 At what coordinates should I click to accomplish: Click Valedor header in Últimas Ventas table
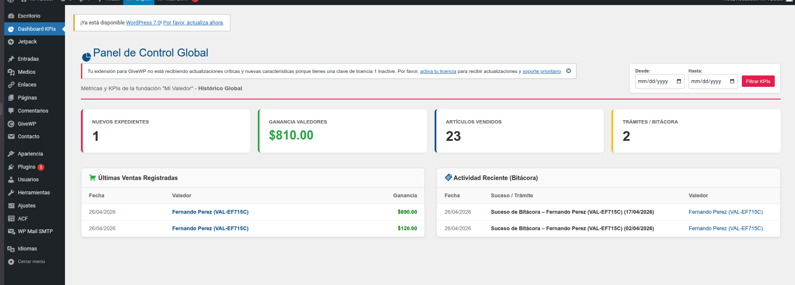[x=181, y=196]
